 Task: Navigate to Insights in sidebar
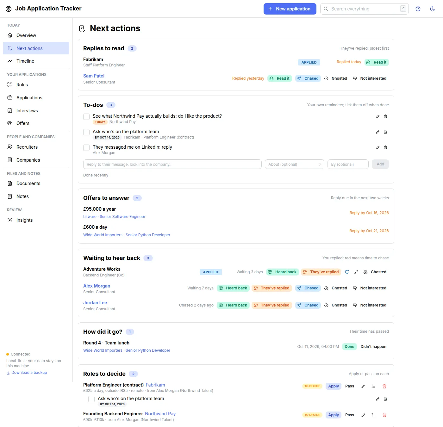[x=36, y=220]
